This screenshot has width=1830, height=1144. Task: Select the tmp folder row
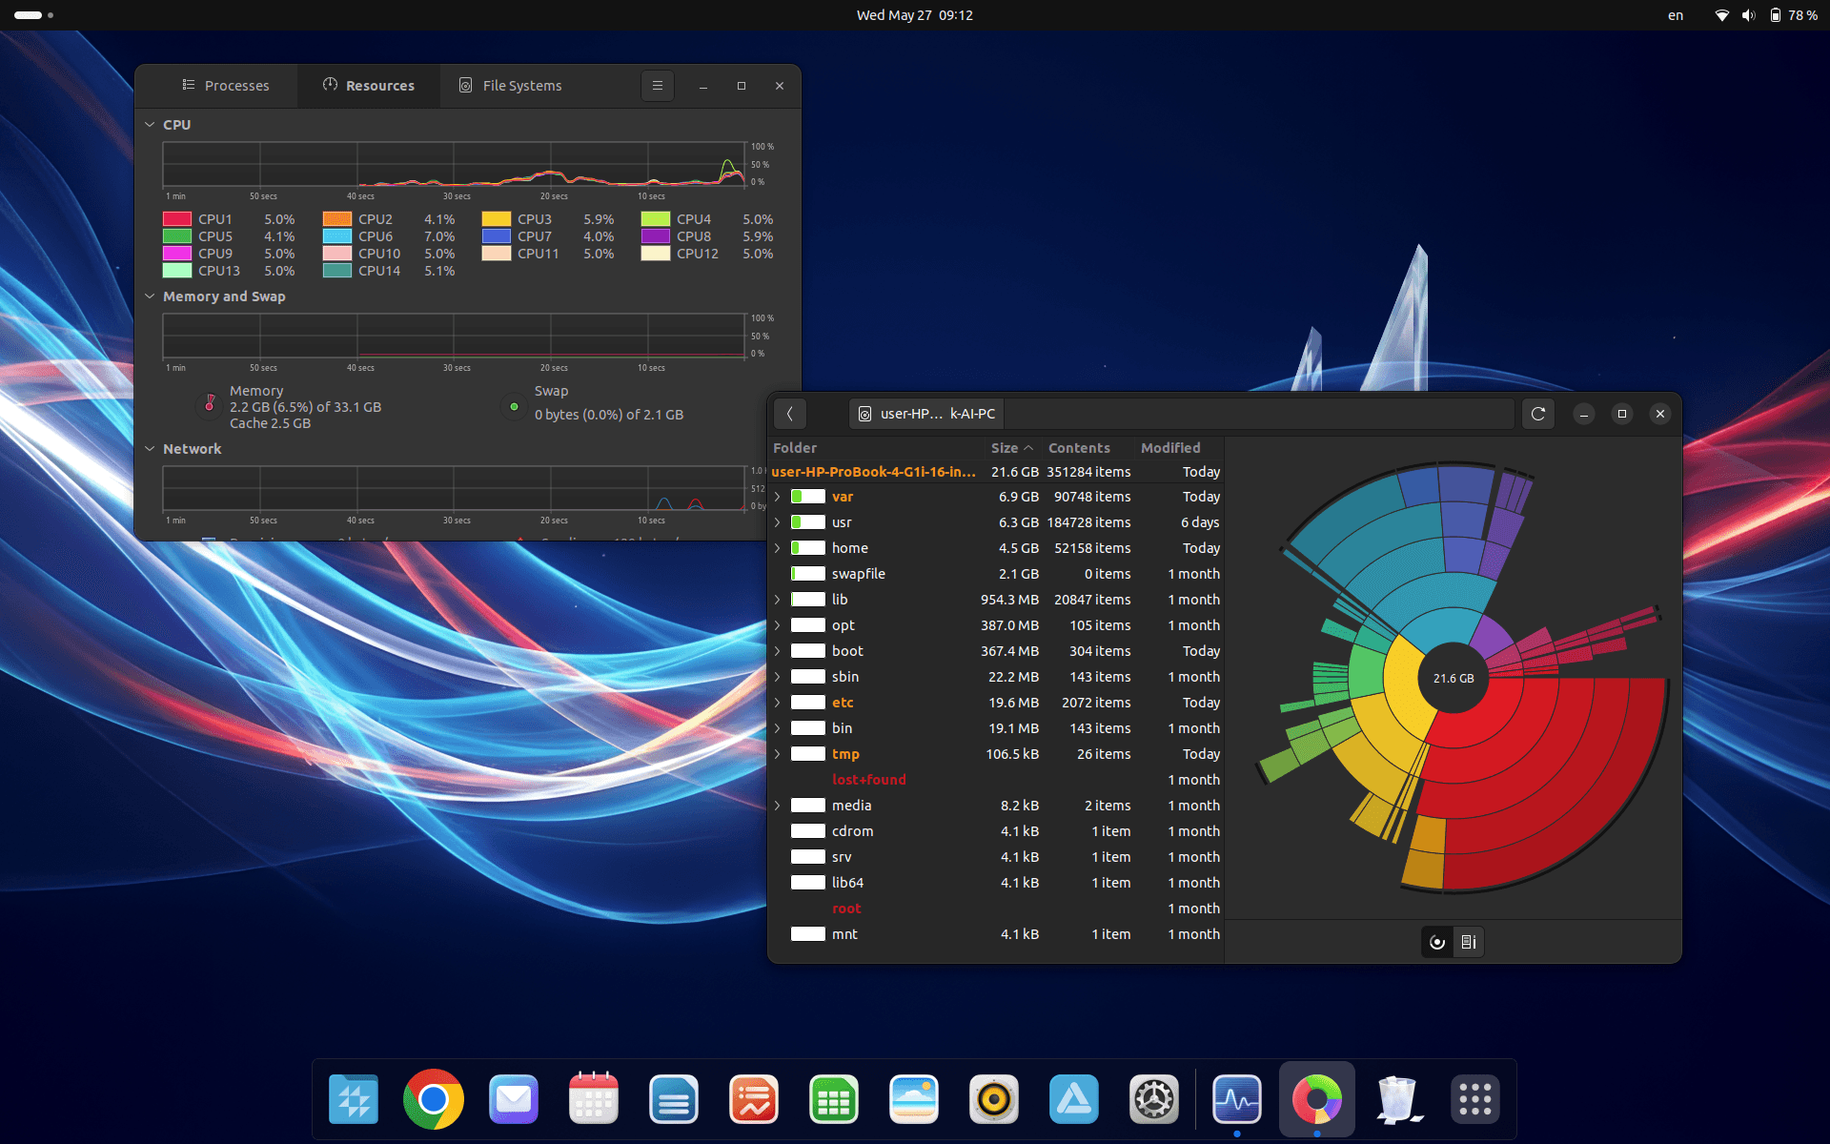point(996,754)
